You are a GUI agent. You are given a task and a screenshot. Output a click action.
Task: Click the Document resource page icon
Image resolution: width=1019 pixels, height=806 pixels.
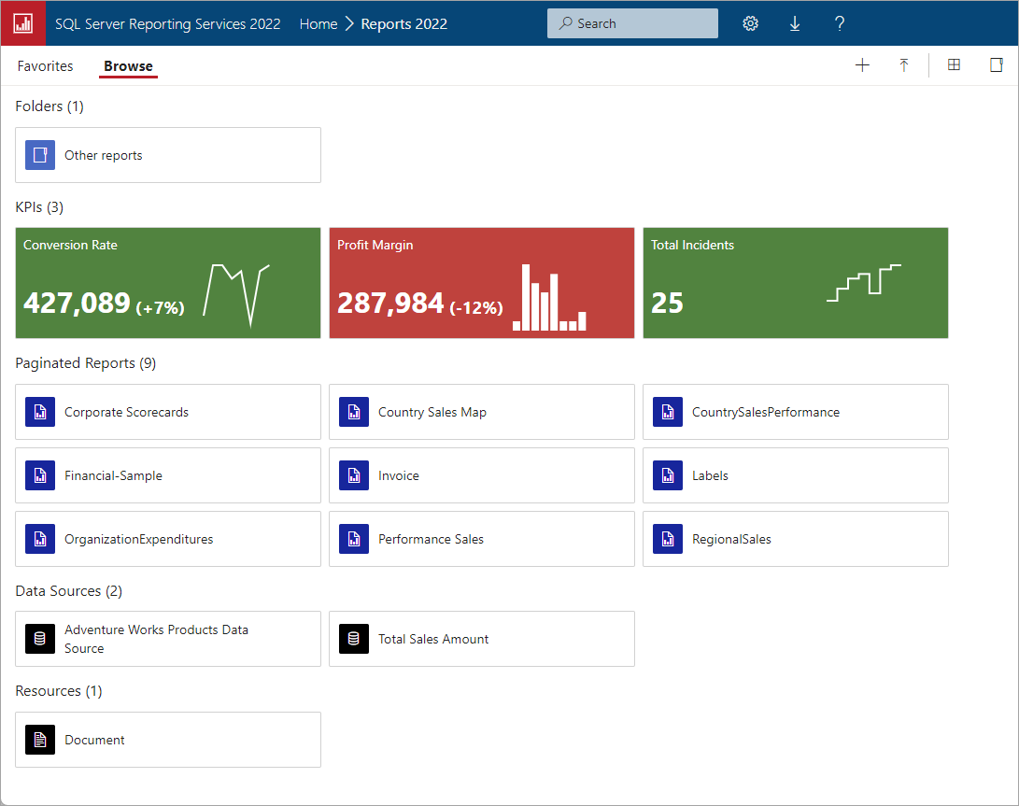tap(39, 739)
